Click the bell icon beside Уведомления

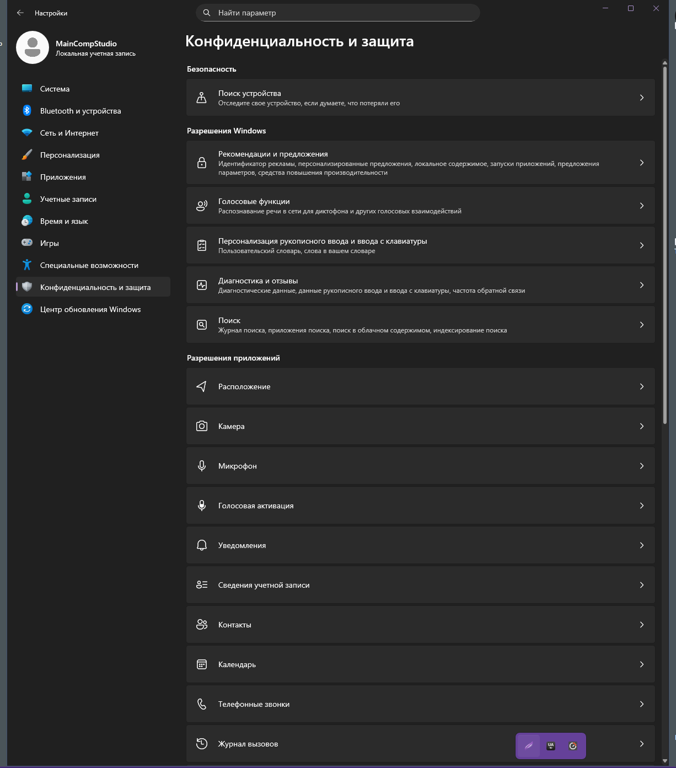202,545
